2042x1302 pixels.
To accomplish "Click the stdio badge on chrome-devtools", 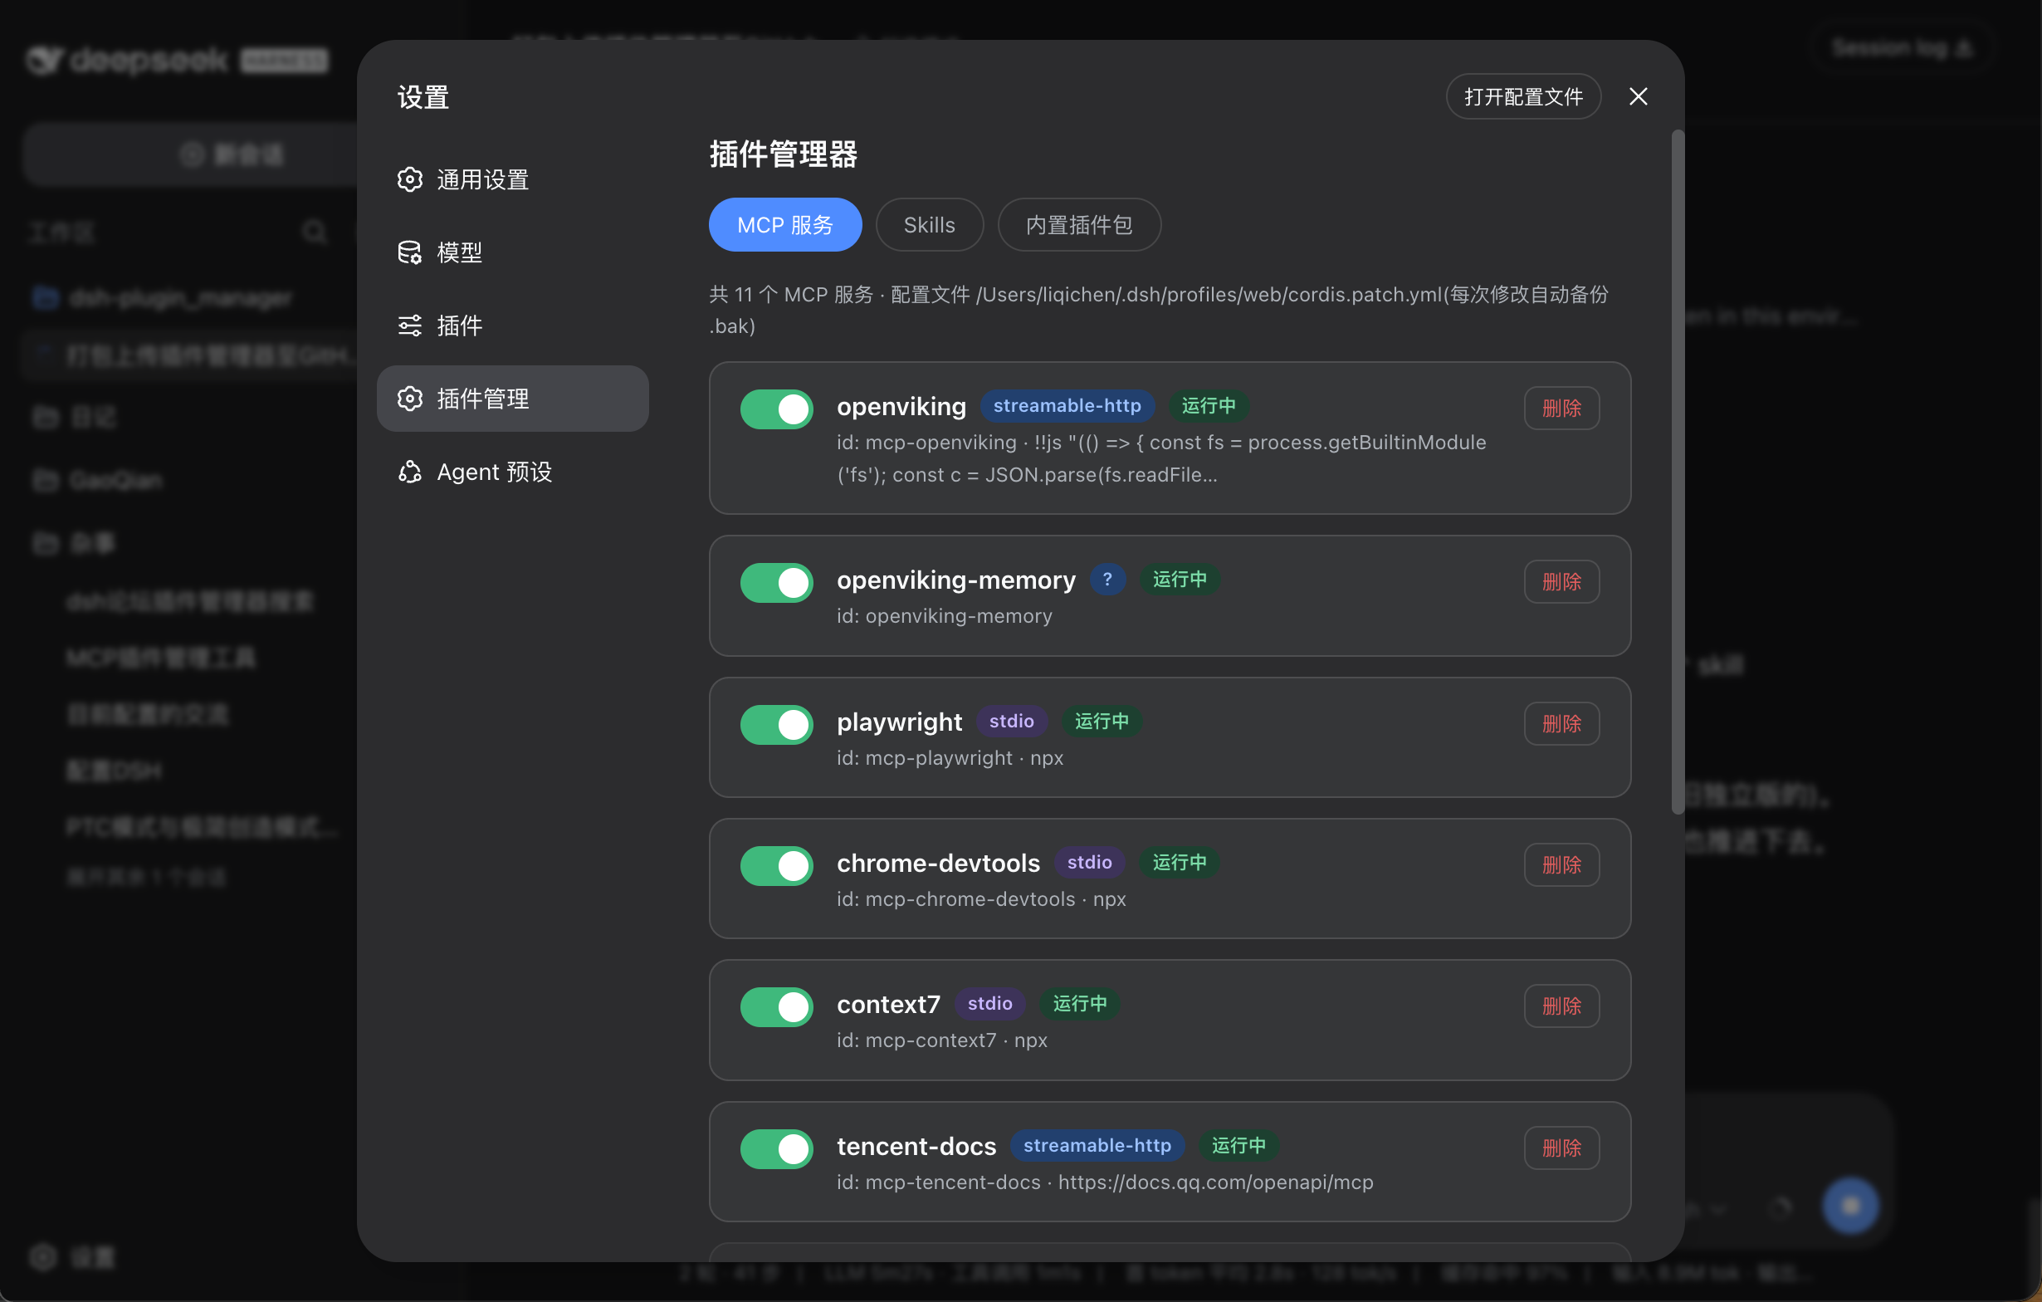I will [1090, 862].
